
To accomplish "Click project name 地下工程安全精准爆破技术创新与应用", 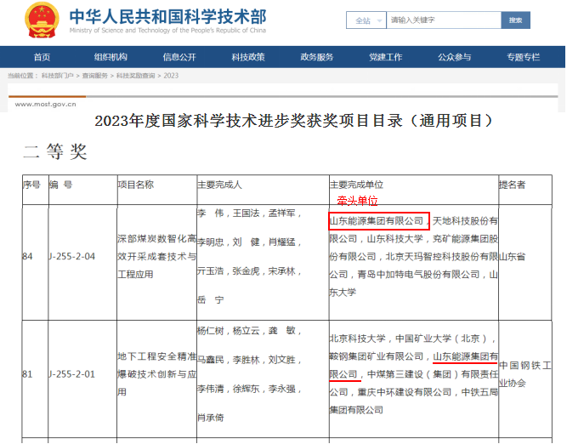I will click(x=156, y=374).
